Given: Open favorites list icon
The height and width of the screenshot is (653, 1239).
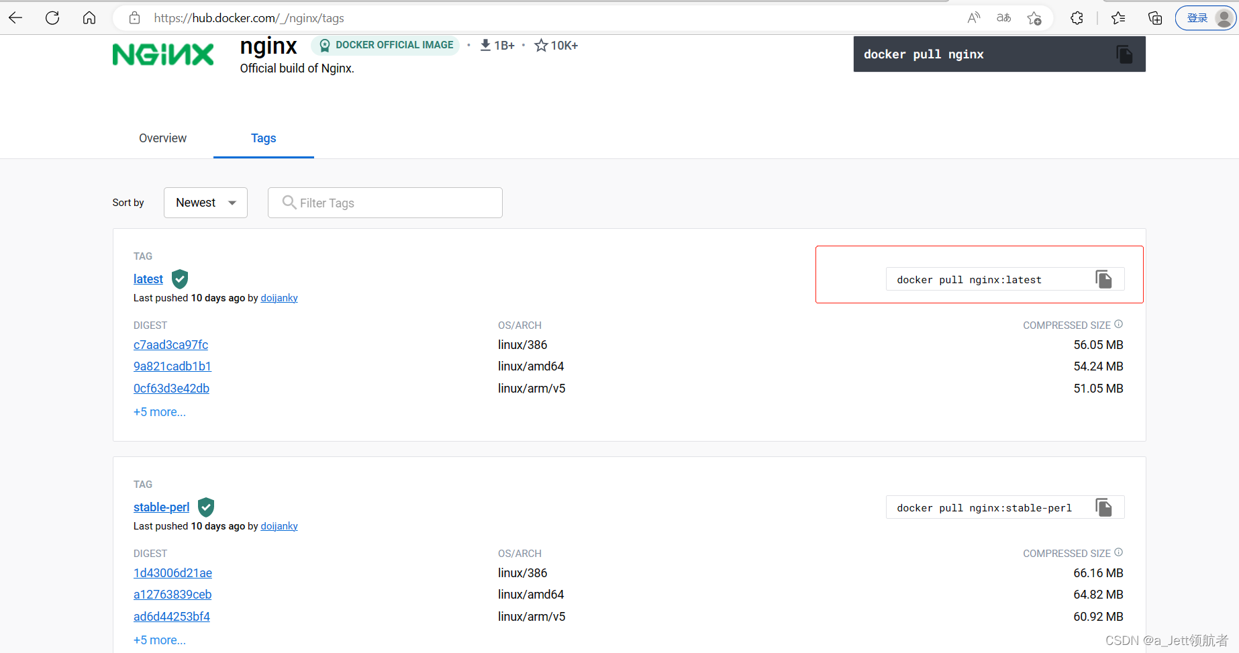Looking at the screenshot, I should [x=1118, y=18].
